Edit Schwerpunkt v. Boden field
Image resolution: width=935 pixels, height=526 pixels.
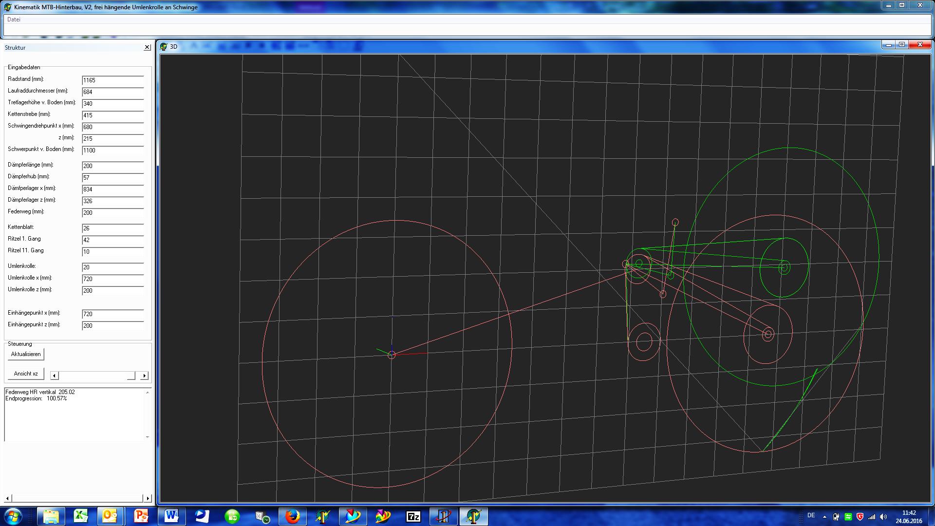(113, 150)
